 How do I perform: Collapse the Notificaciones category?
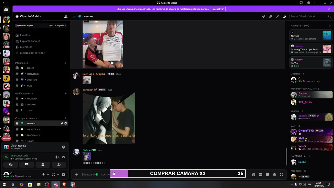coord(24,93)
